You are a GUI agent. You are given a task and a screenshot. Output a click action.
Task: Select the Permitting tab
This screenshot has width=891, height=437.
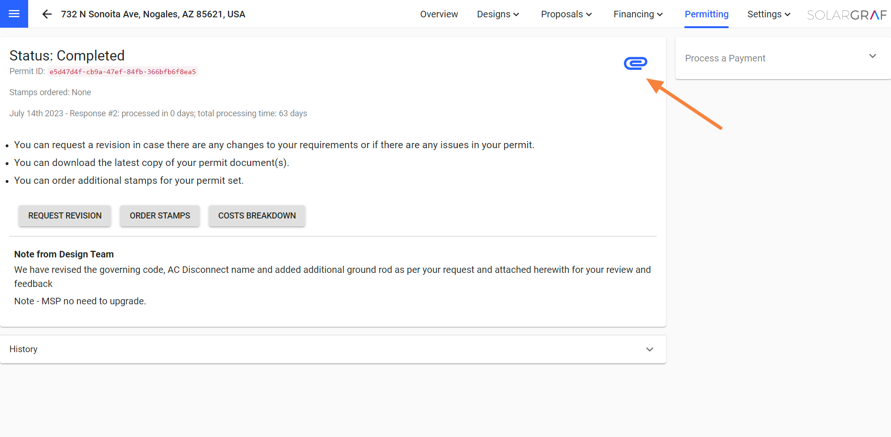click(707, 14)
